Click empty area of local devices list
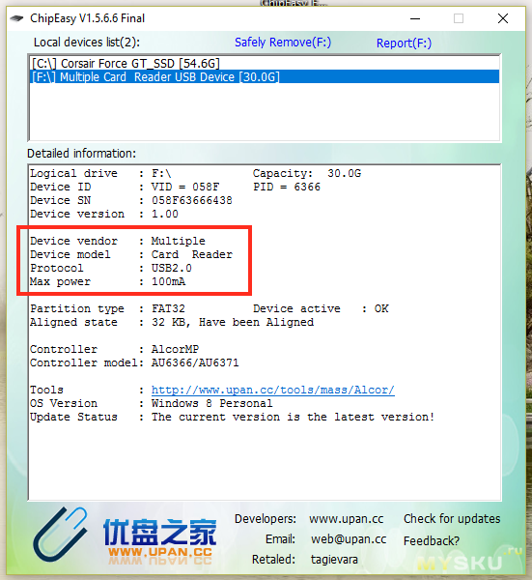Image resolution: width=532 pixels, height=580 pixels. (x=265, y=111)
